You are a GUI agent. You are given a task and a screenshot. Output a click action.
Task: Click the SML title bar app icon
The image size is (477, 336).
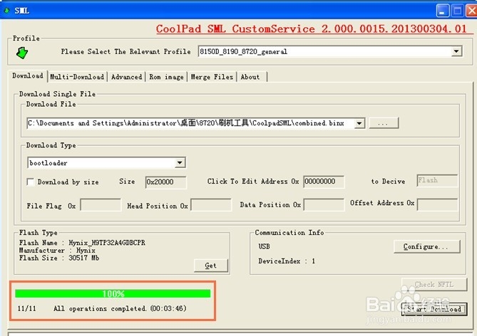[x=6, y=11]
